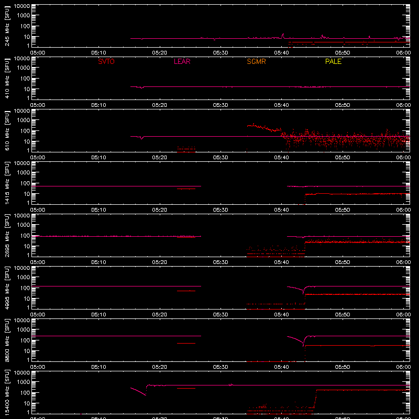This screenshot has width=419, height=419.
Task: Click the 610 MHz [SFU] axis label
Action: pos(7,131)
